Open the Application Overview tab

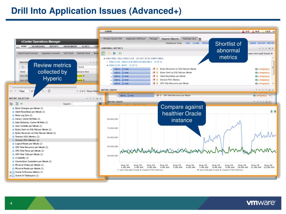point(51,53)
